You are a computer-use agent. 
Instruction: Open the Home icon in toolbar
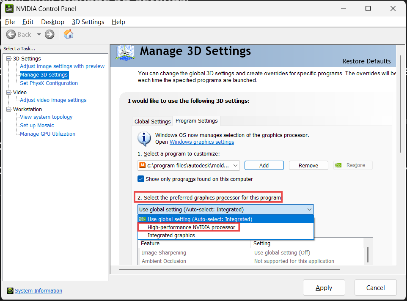click(69, 34)
